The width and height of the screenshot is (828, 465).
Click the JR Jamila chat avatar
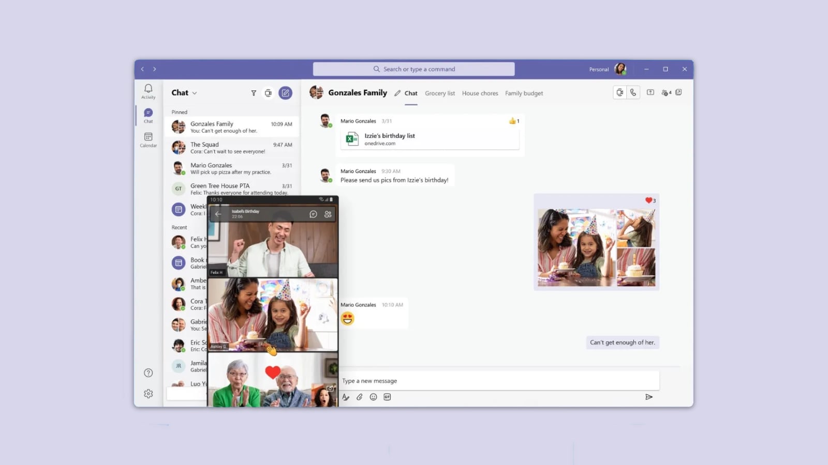179,366
